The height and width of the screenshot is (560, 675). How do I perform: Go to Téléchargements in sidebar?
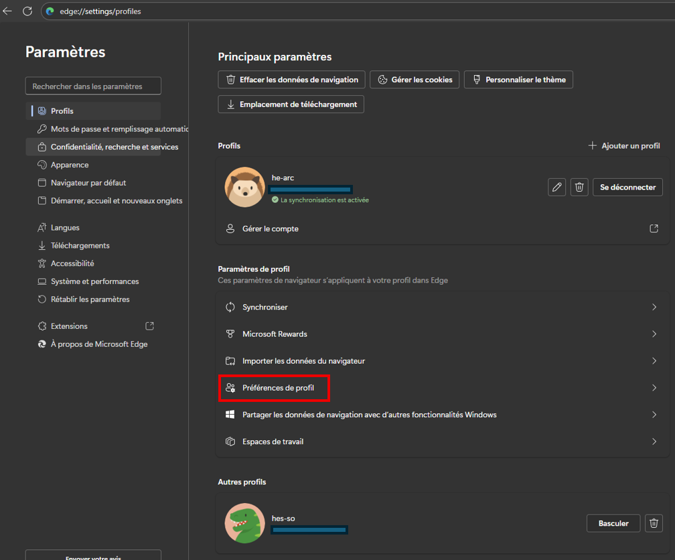click(80, 246)
